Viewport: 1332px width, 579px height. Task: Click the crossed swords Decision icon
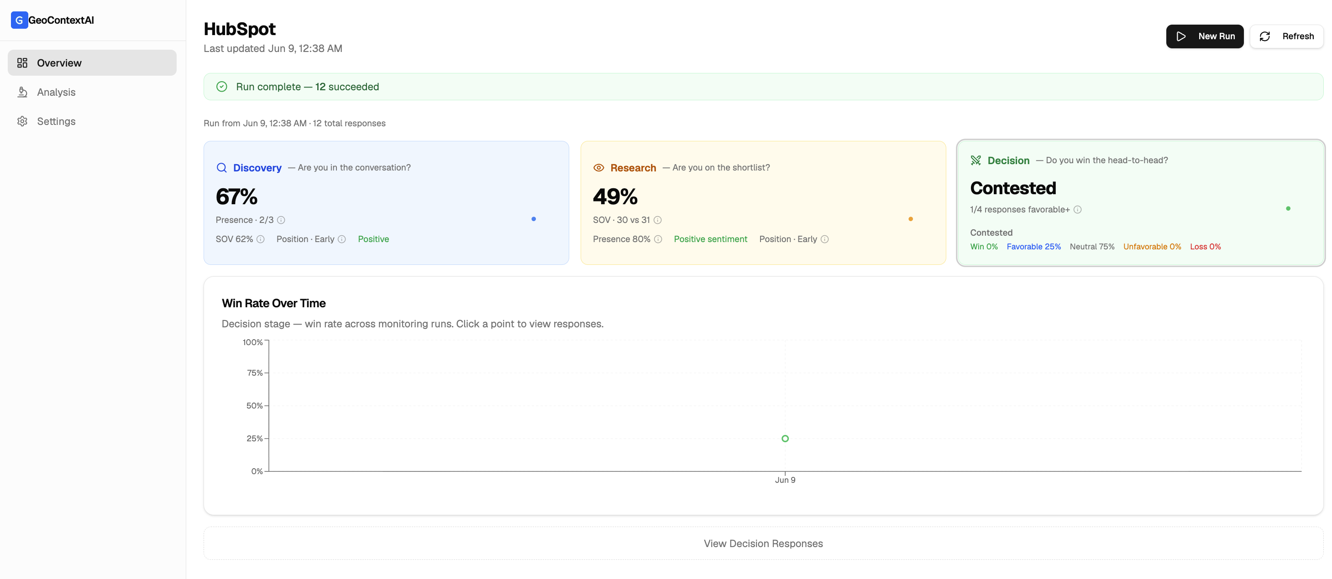[x=976, y=160]
